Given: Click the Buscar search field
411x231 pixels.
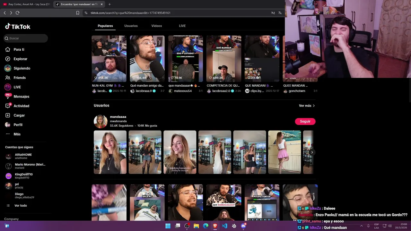Looking at the screenshot, I should pos(26,38).
